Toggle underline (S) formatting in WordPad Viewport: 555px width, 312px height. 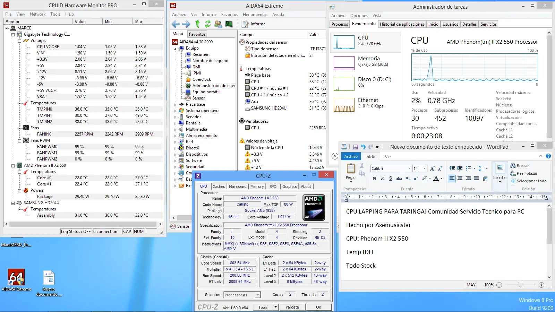[391, 178]
